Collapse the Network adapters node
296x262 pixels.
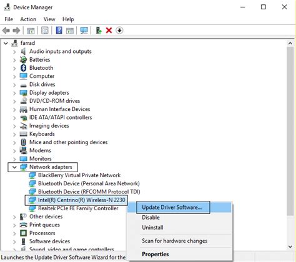coord(14,167)
